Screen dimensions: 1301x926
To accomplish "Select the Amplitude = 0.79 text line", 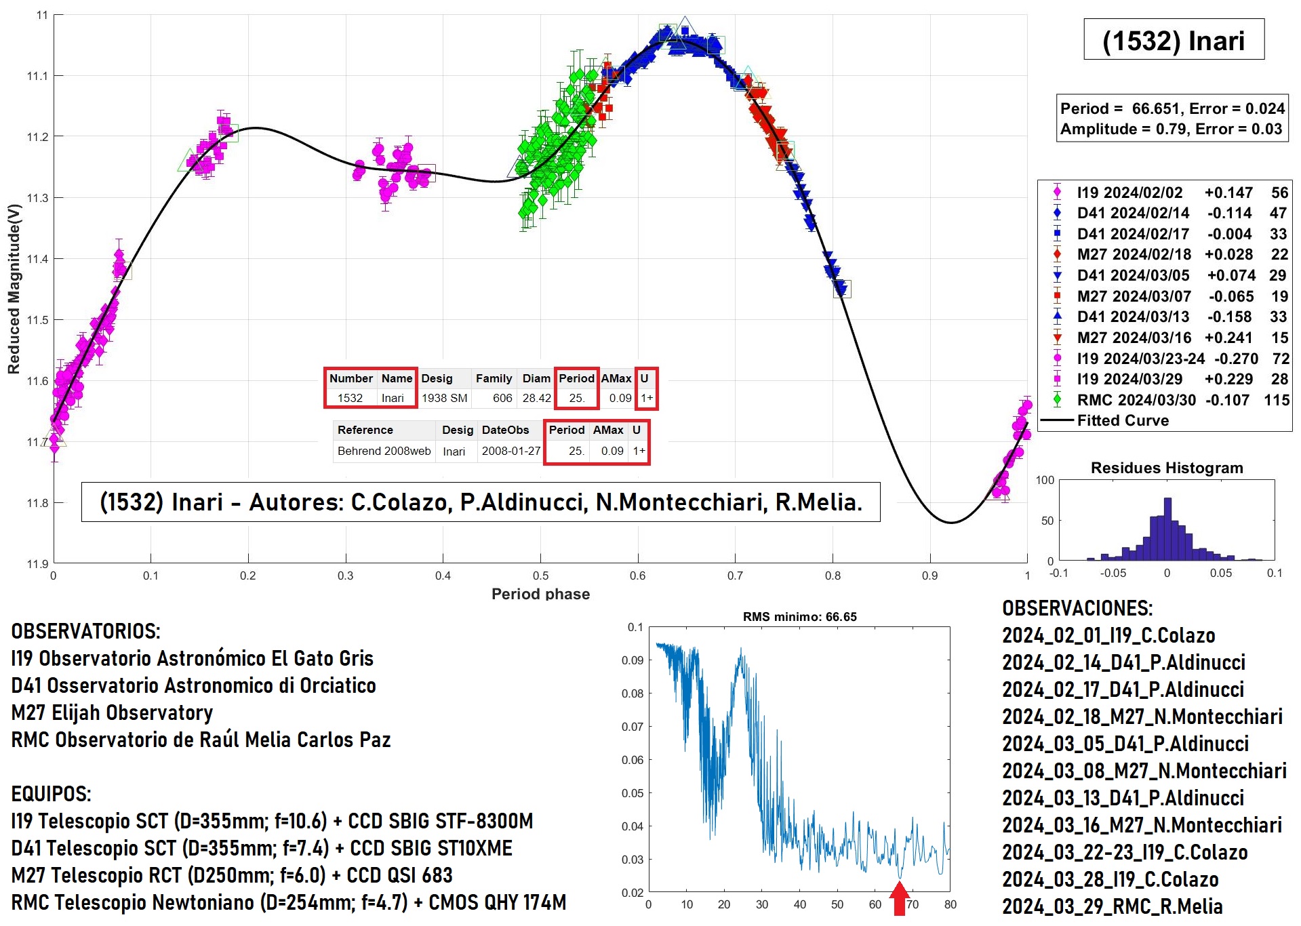I will (1171, 129).
